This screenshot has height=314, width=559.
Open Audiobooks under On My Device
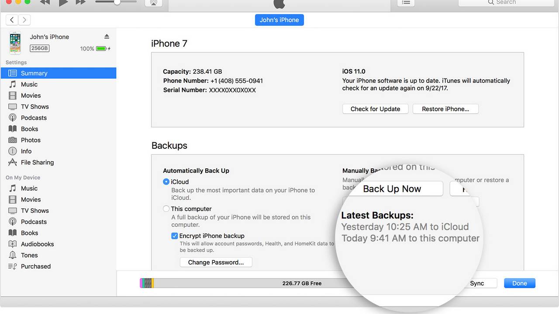click(x=37, y=244)
